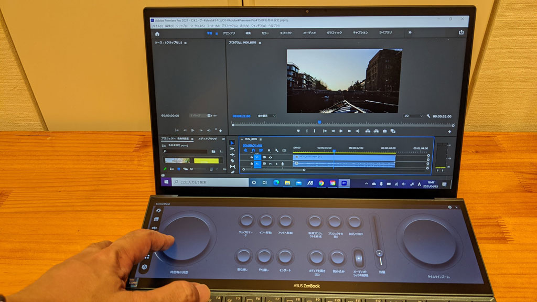Click the Extract button in Program monitor

click(376, 131)
